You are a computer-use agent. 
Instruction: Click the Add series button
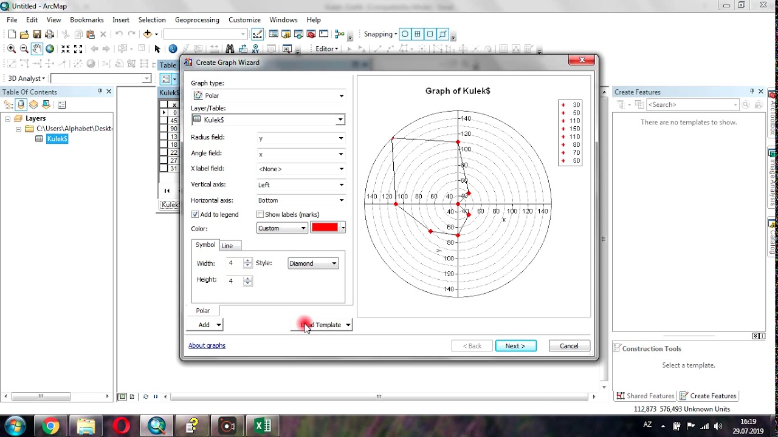tap(206, 325)
